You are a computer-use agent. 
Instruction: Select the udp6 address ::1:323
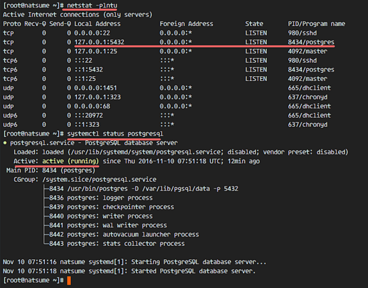point(86,124)
